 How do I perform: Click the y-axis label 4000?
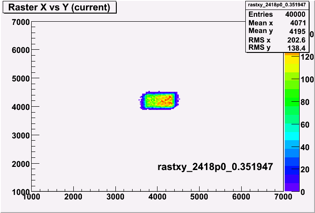pyautogui.click(x=21, y=107)
